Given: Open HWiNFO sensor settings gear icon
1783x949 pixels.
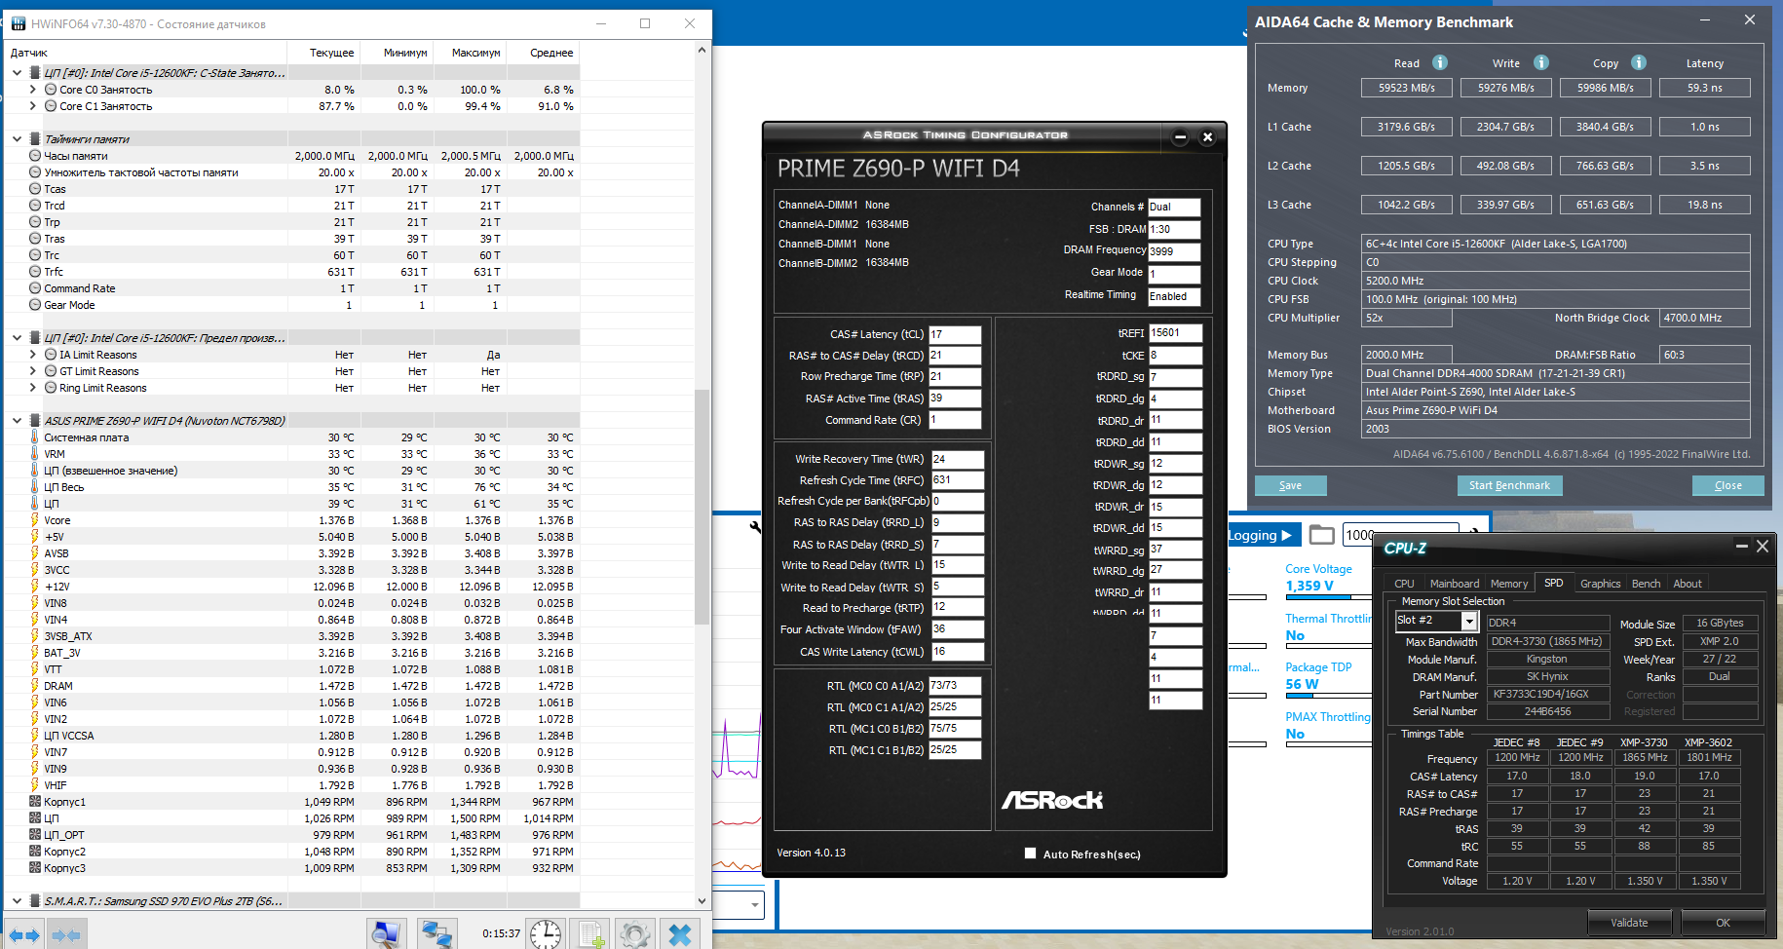Looking at the screenshot, I should point(634,934).
